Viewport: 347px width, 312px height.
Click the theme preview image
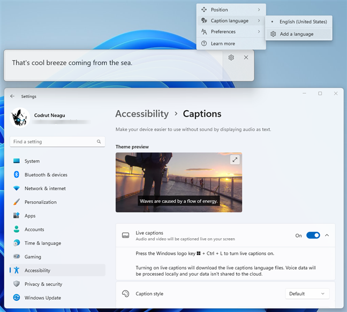click(179, 182)
